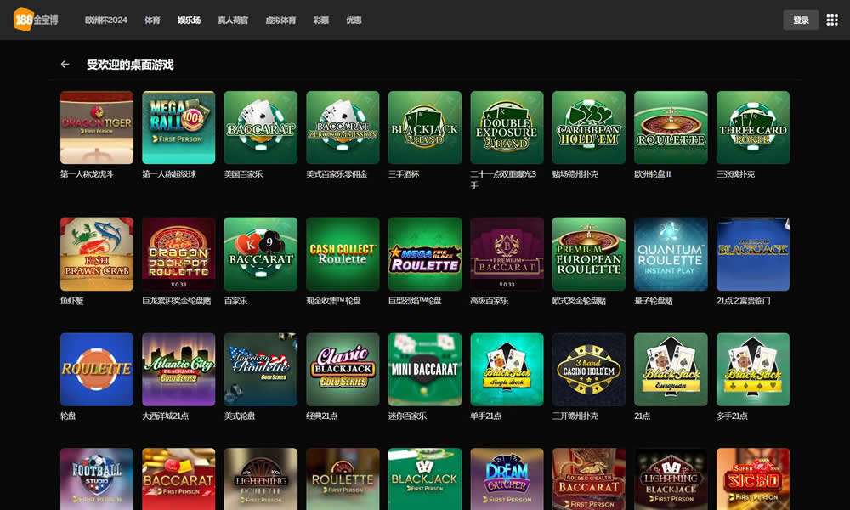
Task: Launch Quantum Roulette Instant Play
Action: (671, 254)
